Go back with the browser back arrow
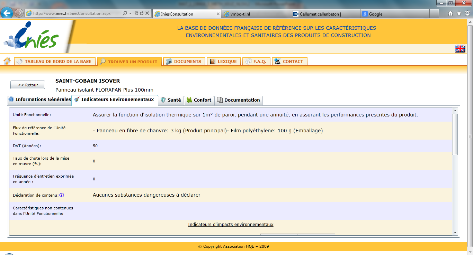The height and width of the screenshot is (255, 473). pos(7,13)
